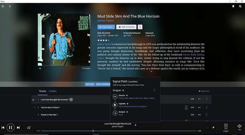Click the ropieee quality light
245x135 pixels.
click(127, 104)
